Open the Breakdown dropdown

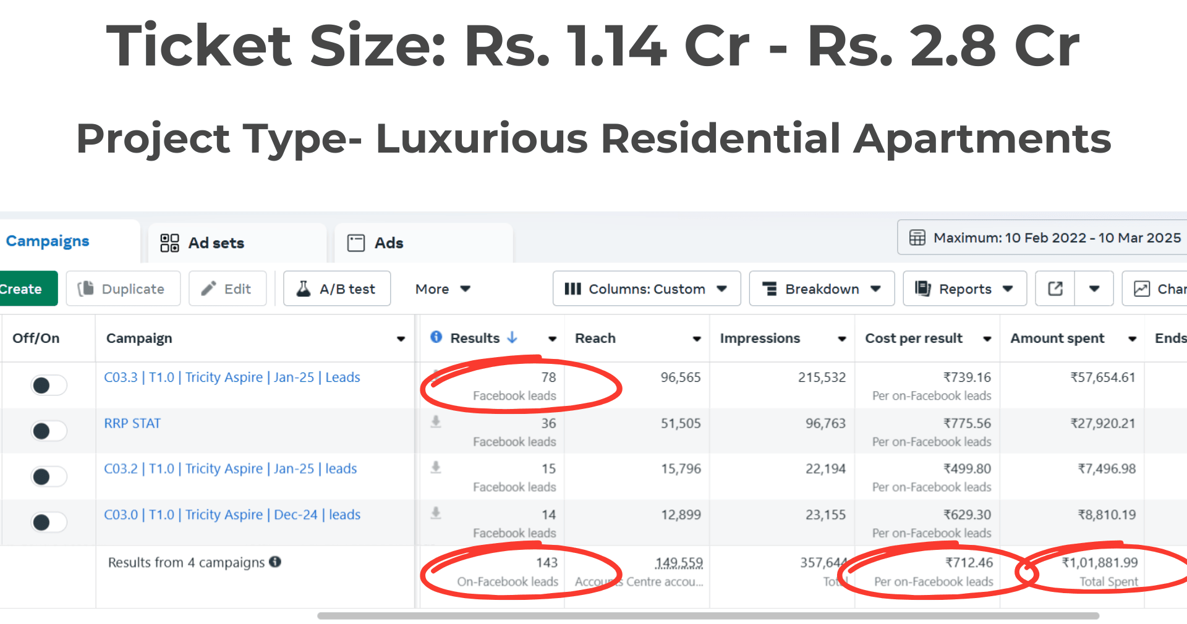click(x=822, y=289)
